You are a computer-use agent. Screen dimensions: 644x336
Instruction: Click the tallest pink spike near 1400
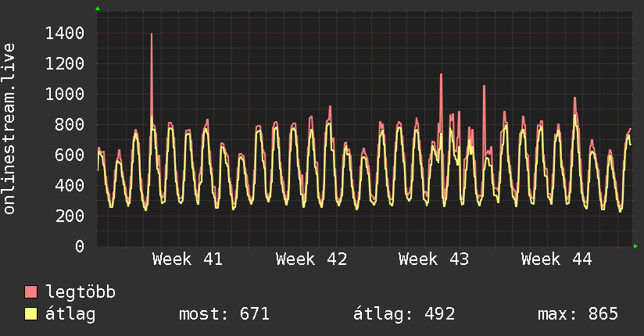[152, 74]
